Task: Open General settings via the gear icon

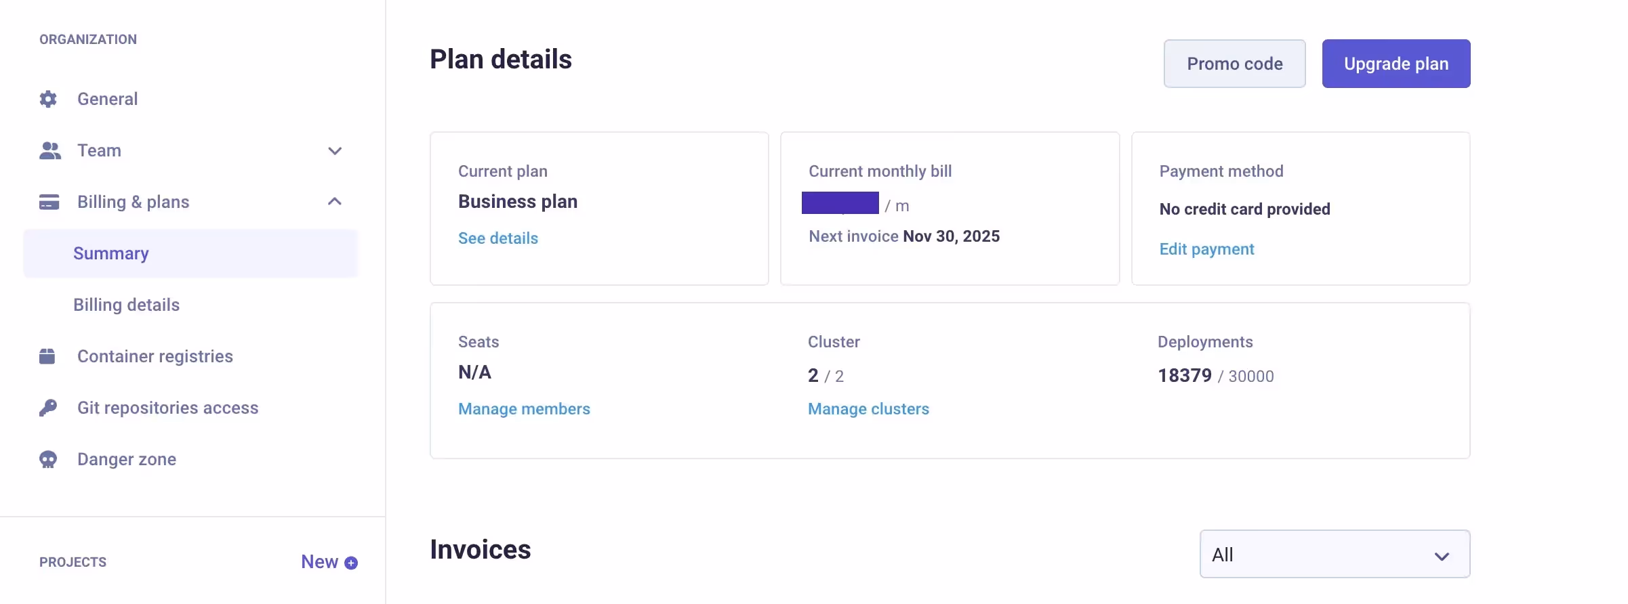Action: pyautogui.click(x=48, y=99)
